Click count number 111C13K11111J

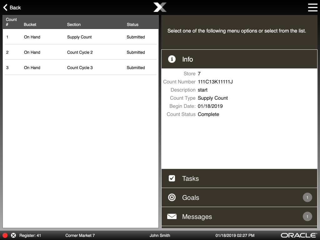pyautogui.click(x=215, y=82)
